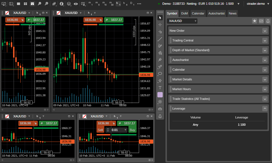Open the chart layers icon menu
The image size is (272, 163).
[x=69, y=4]
